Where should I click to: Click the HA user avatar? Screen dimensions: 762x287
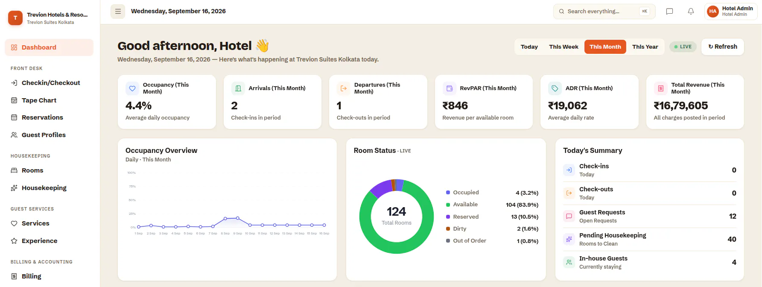coord(713,12)
